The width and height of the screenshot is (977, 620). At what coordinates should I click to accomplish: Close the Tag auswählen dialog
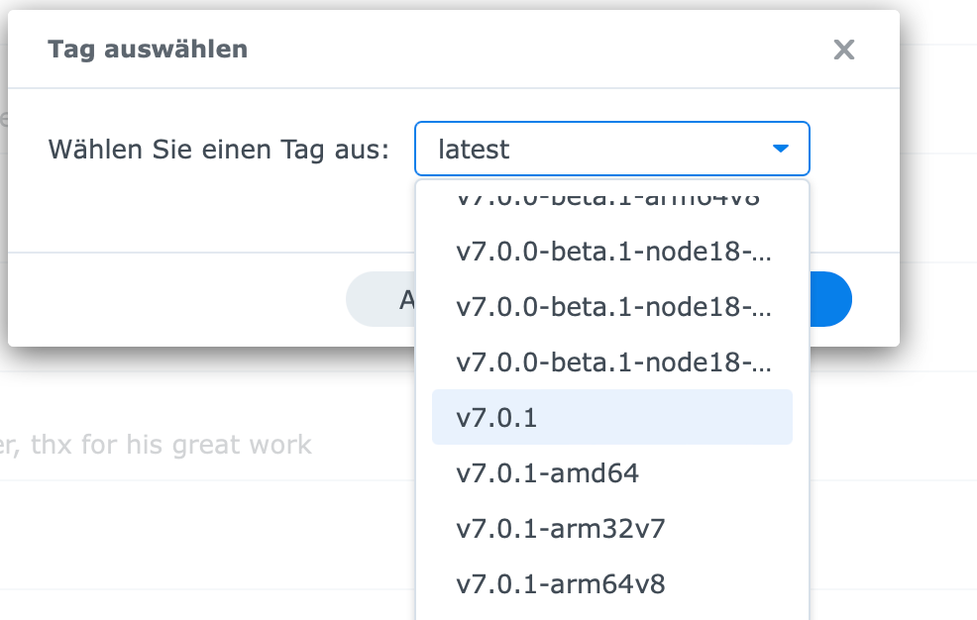tap(843, 50)
